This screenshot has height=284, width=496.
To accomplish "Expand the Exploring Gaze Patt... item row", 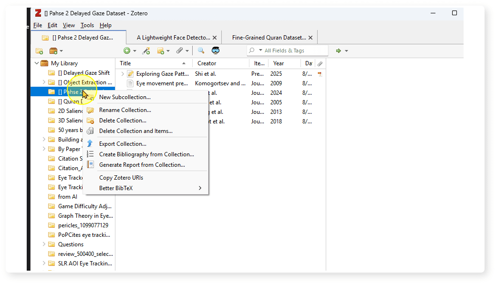I will click(123, 74).
